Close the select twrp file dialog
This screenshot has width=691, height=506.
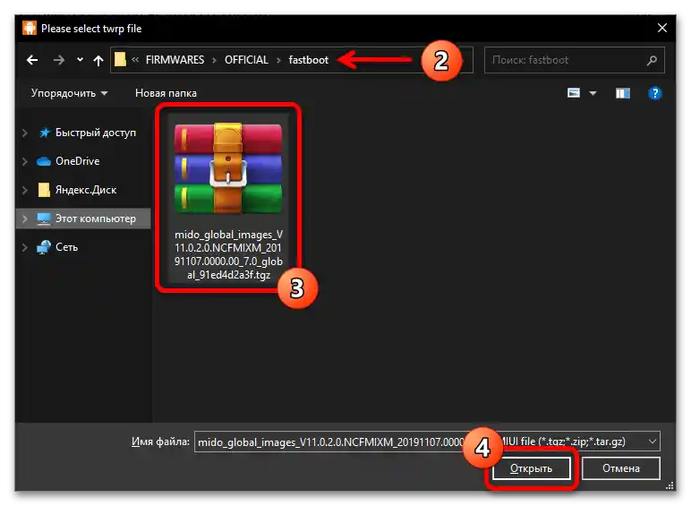662,28
